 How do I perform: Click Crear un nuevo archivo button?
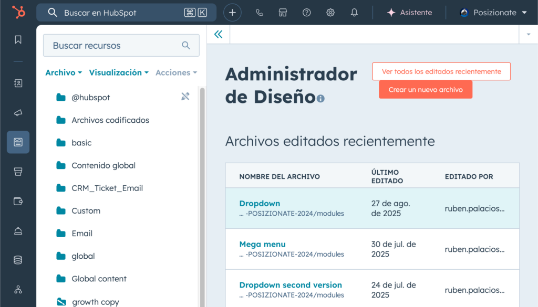coord(425,90)
